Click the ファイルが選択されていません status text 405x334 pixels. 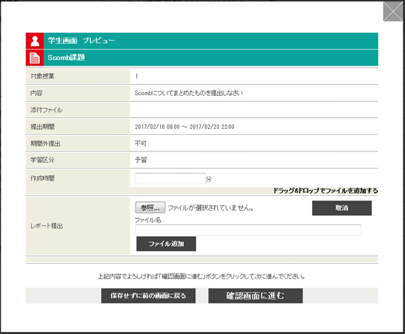211,208
